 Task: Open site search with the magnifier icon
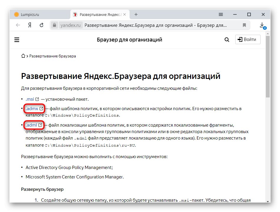[x=226, y=39]
